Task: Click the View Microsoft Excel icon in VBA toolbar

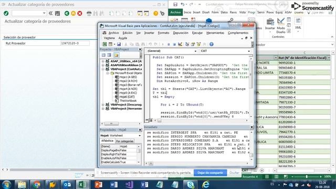Action: (x=104, y=44)
